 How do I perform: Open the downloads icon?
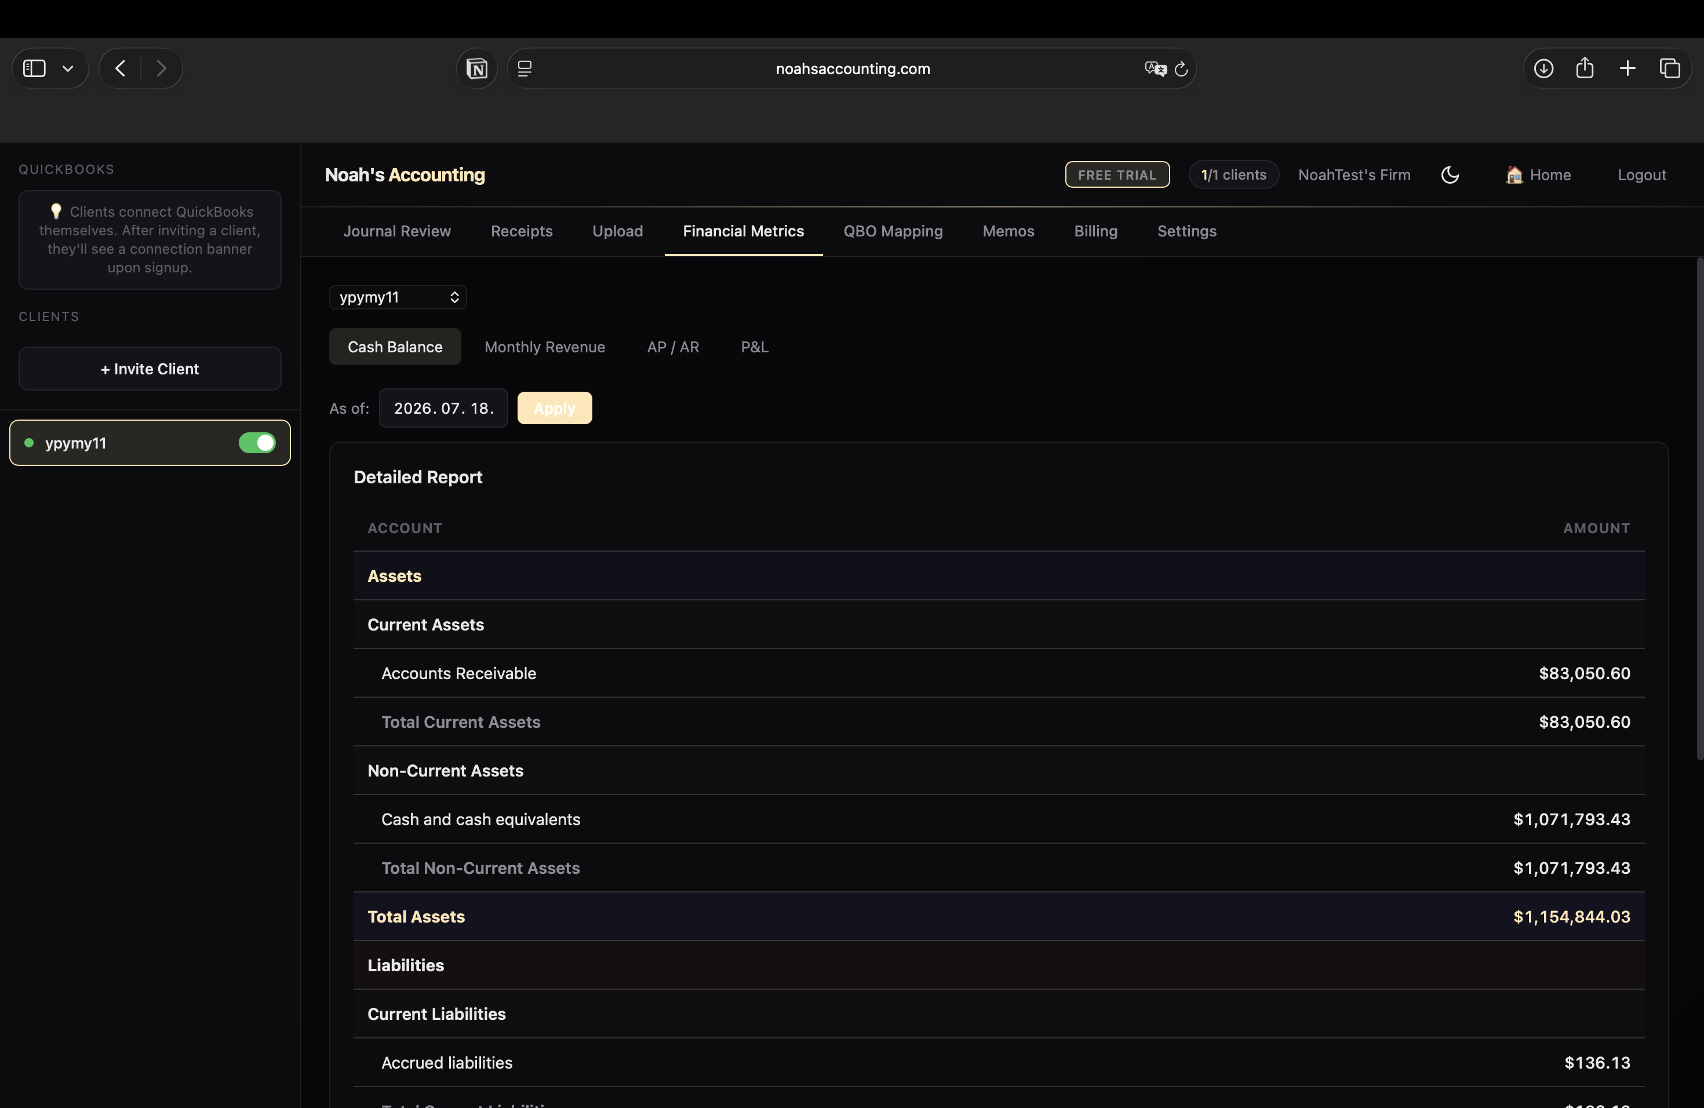click(x=1543, y=68)
